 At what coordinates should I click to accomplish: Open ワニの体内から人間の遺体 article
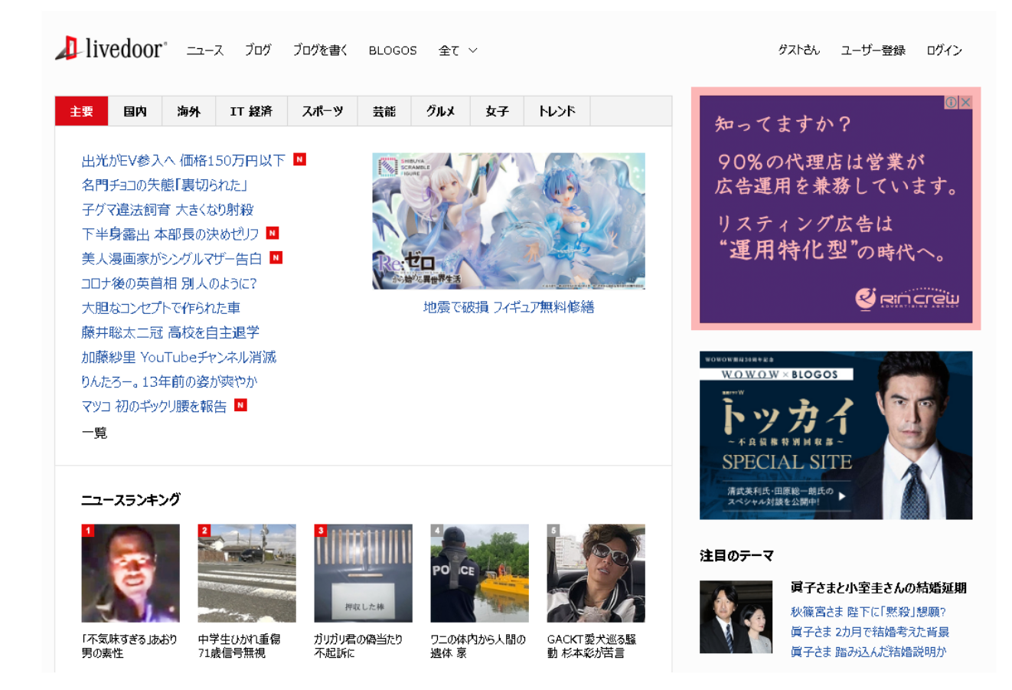[x=478, y=646]
